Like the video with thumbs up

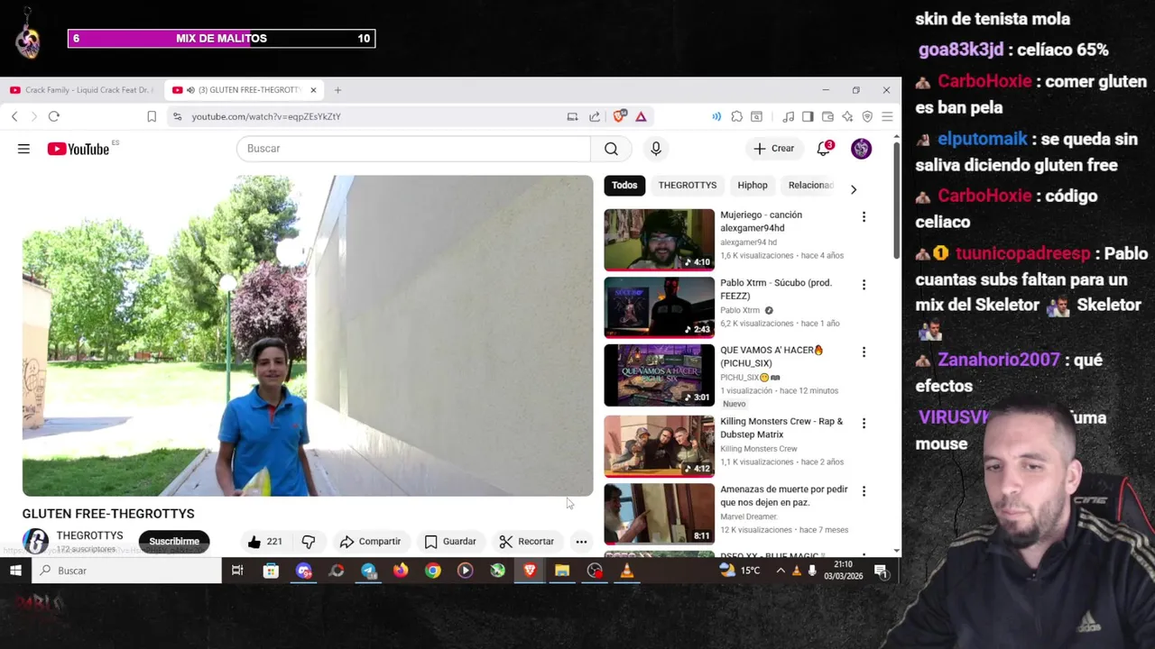click(265, 542)
